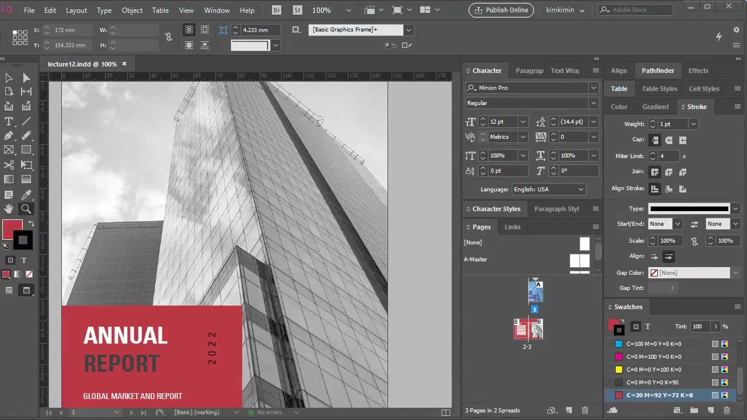
Task: Expand the font style Regular dropdown
Action: [x=594, y=103]
